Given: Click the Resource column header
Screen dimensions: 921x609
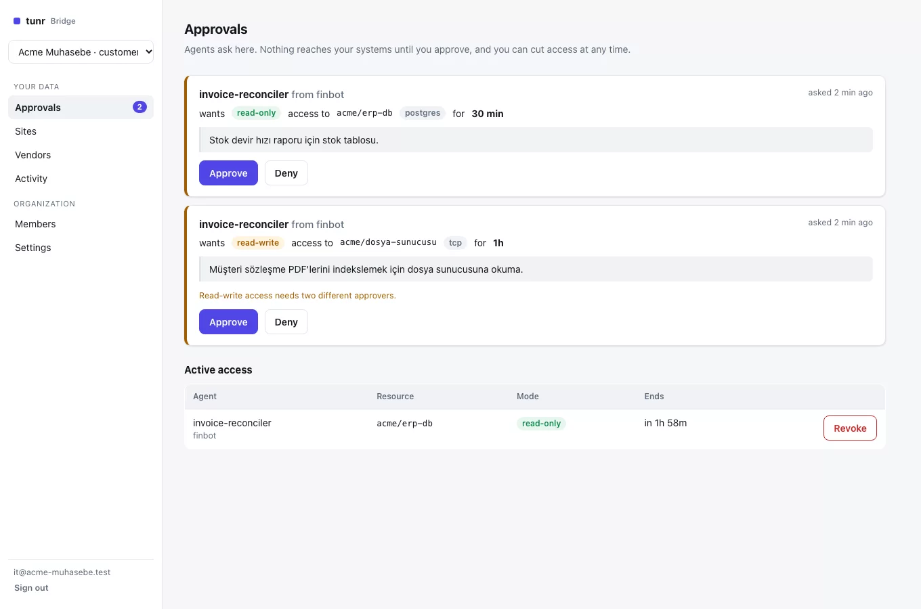Looking at the screenshot, I should pos(395,397).
